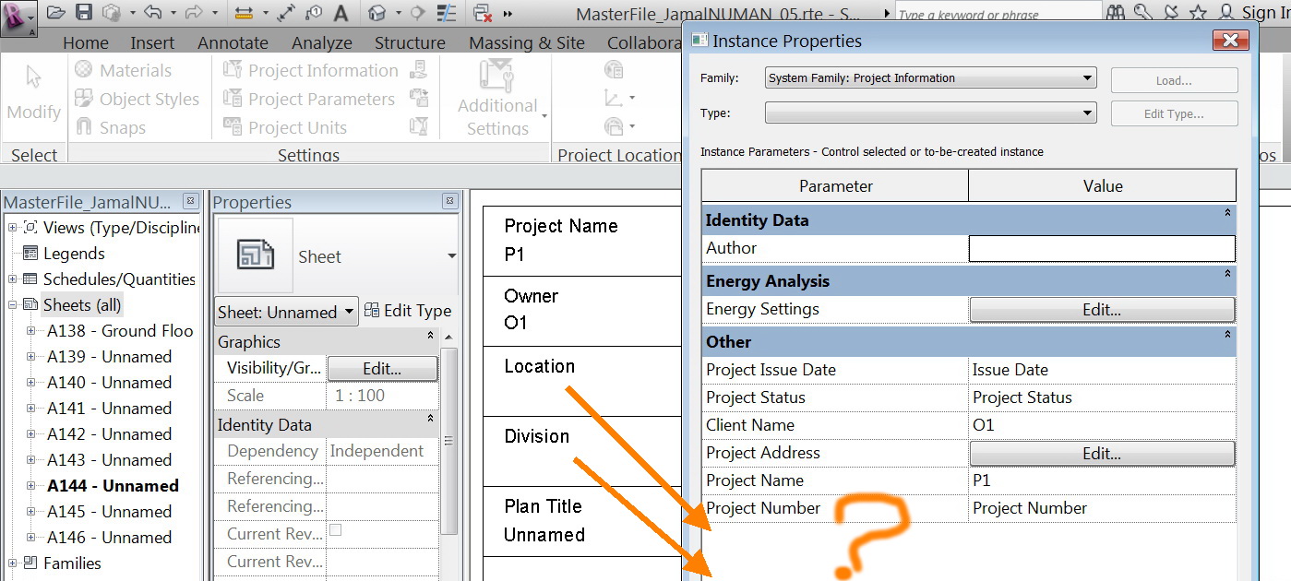Image resolution: width=1291 pixels, height=581 pixels.
Task: Select the Aligned Dimension ruler icon
Action: [x=245, y=12]
